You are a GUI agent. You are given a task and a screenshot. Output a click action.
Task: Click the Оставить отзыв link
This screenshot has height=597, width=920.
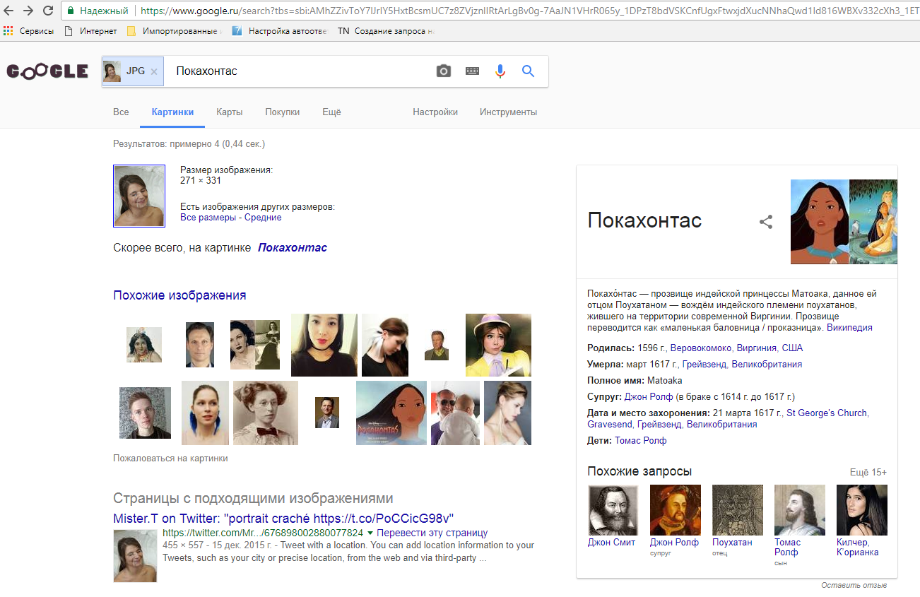tap(854, 586)
